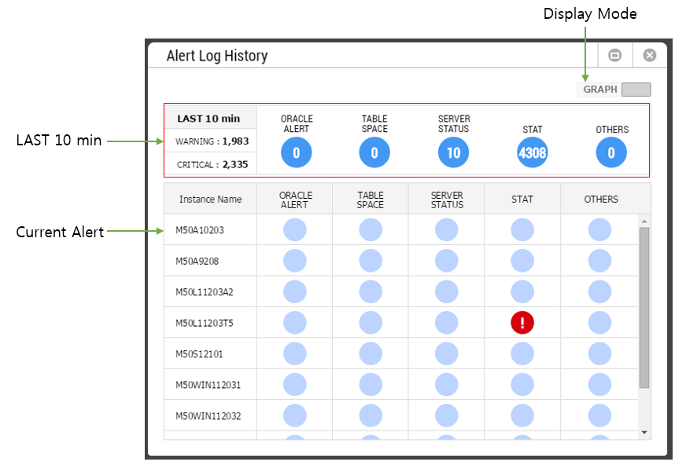Click SERVER STATUS indicator for M50A10203
The width and height of the screenshot is (686, 469).
[447, 229]
